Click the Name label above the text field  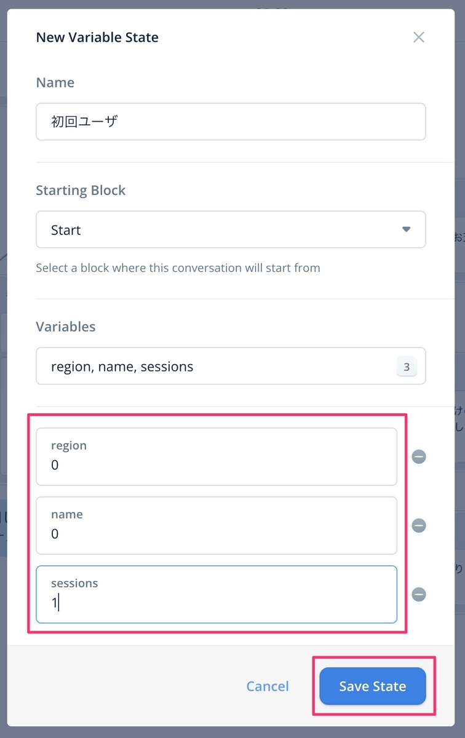pyautogui.click(x=55, y=82)
